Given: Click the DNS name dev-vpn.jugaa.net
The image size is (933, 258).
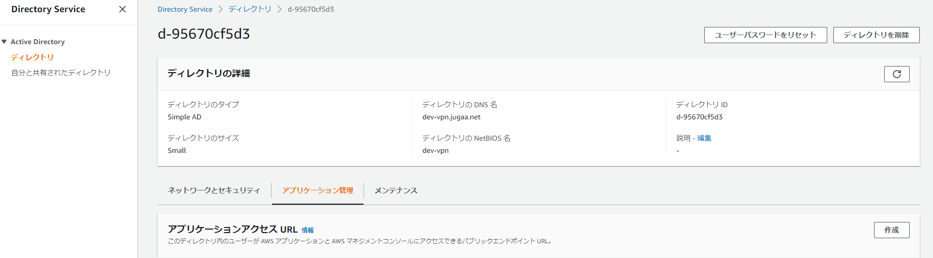Looking at the screenshot, I should pos(452,117).
